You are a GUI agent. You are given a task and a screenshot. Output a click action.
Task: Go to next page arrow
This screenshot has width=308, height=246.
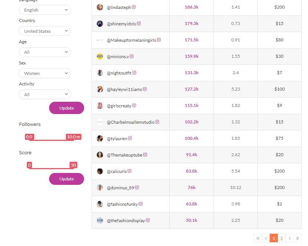[x=289, y=238]
